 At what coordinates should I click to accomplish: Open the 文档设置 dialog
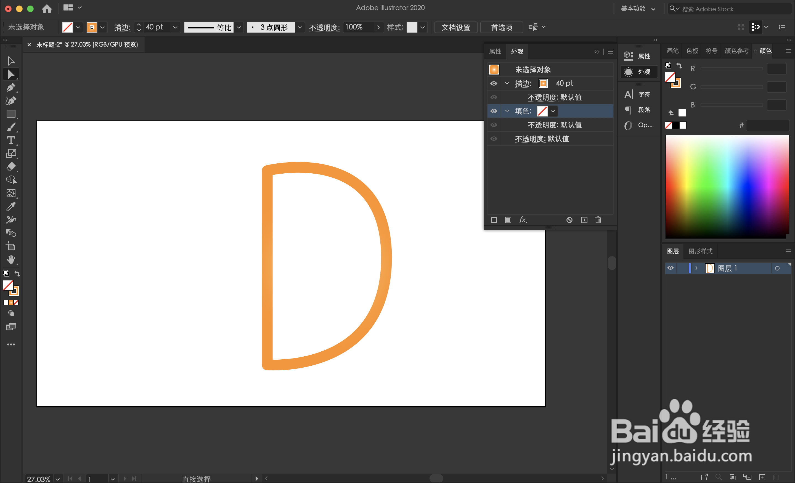click(x=455, y=27)
